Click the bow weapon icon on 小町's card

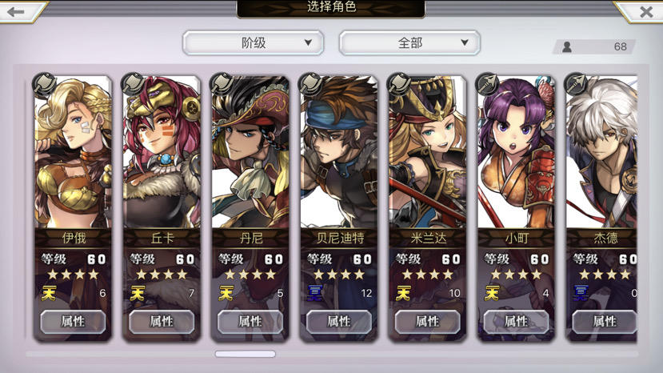[x=487, y=84]
